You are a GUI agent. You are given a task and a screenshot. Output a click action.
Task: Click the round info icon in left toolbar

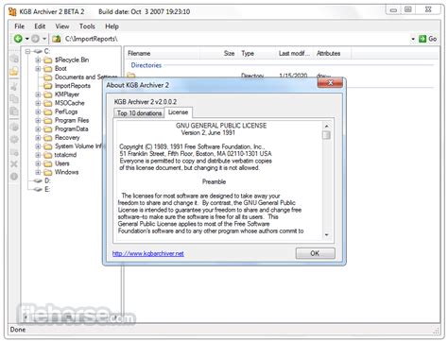(14, 177)
